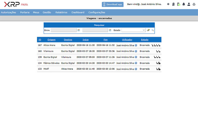Focus the start date input field
This screenshot has width=198, height=129.
pos(64,30)
